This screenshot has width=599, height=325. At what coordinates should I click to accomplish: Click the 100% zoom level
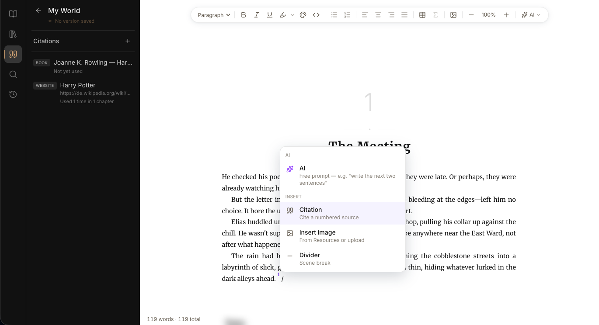[488, 15]
